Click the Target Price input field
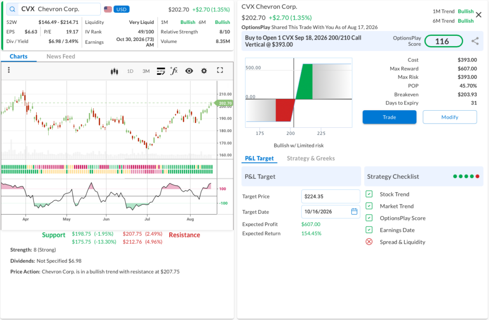489x320 pixels. 330,196
